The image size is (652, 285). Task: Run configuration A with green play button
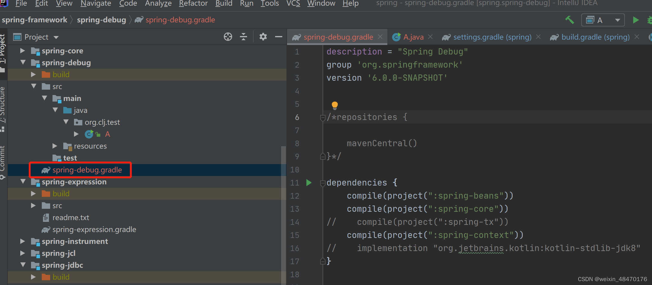point(636,20)
